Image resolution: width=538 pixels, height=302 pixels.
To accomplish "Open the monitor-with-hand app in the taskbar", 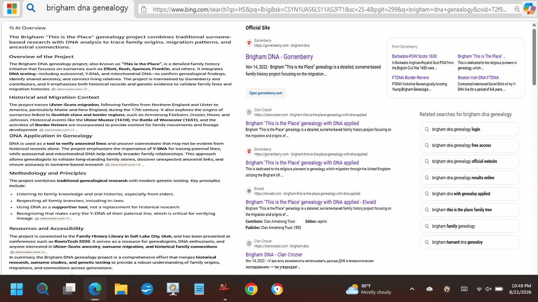I will tap(173, 289).
